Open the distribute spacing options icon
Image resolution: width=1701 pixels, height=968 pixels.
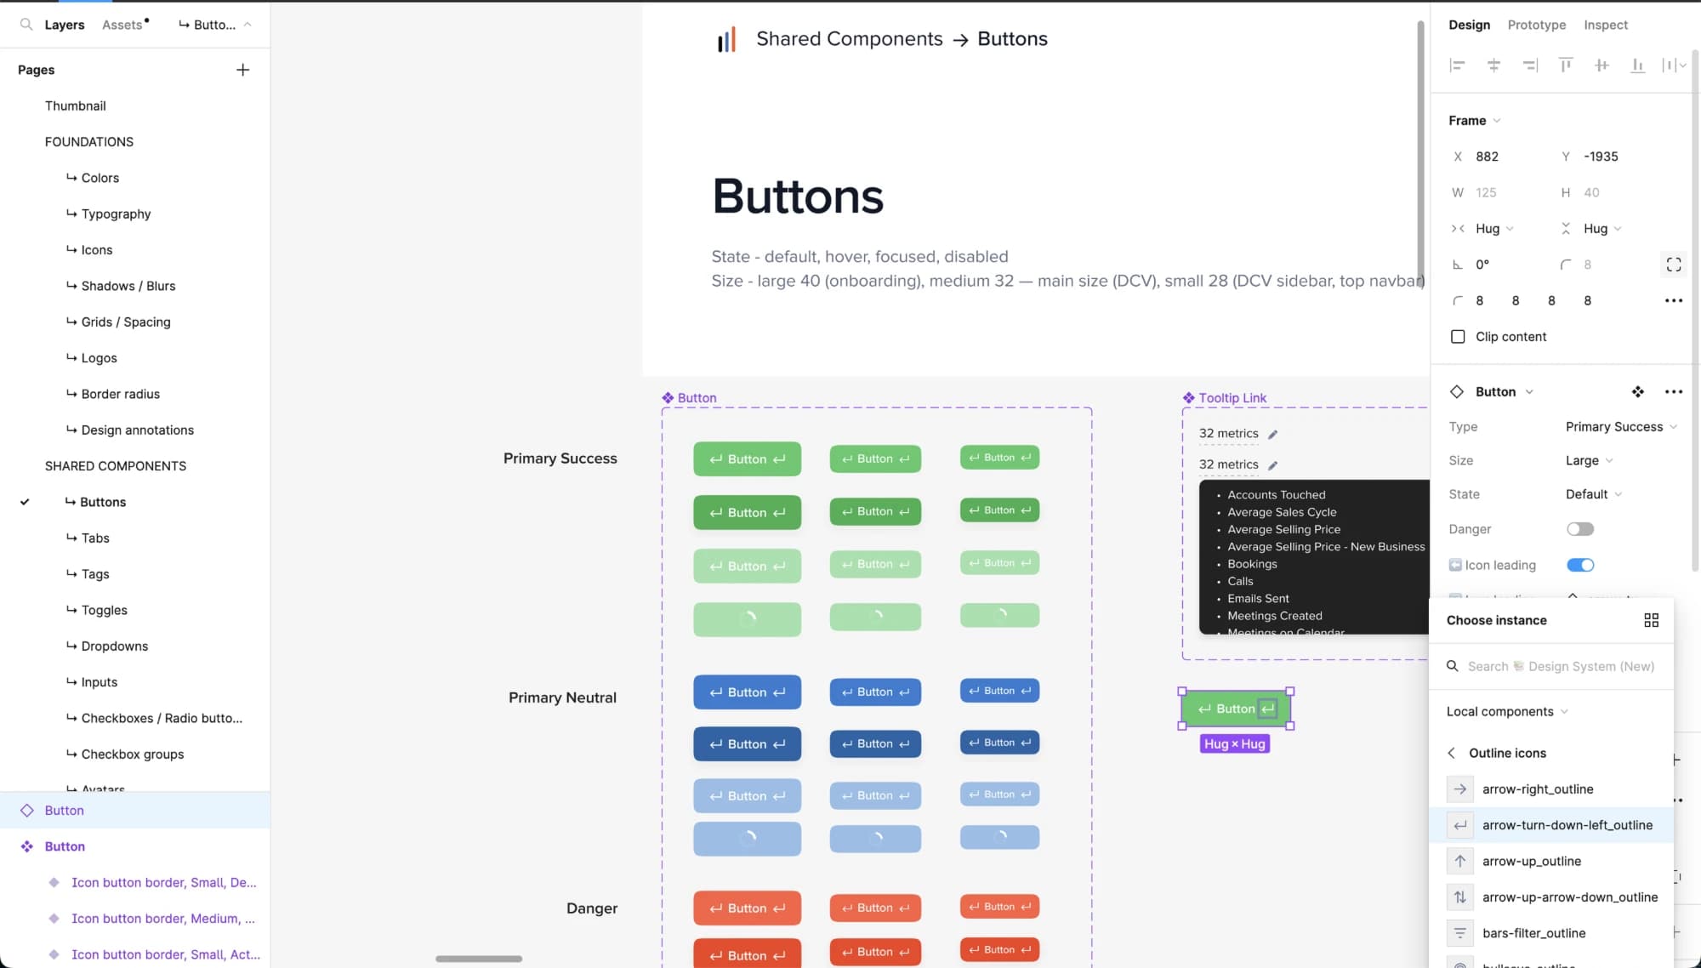tap(1674, 65)
